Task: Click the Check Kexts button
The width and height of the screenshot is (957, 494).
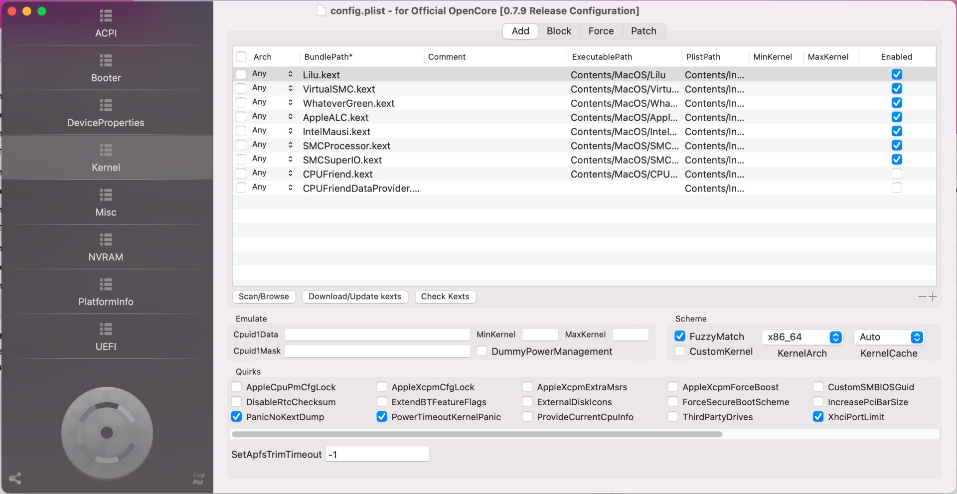Action: [445, 297]
